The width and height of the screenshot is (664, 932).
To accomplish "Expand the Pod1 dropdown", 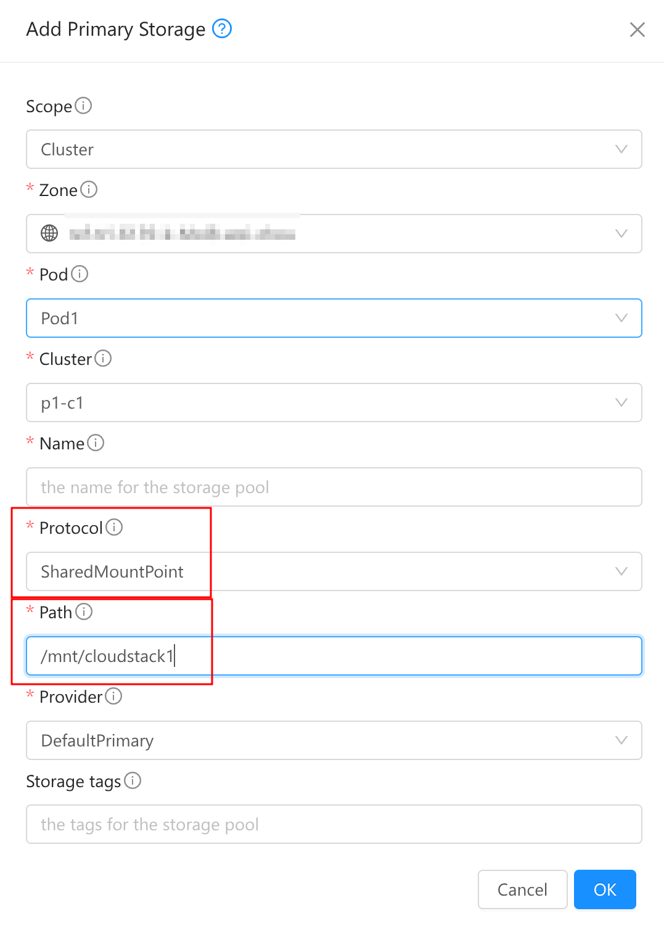I will click(621, 318).
